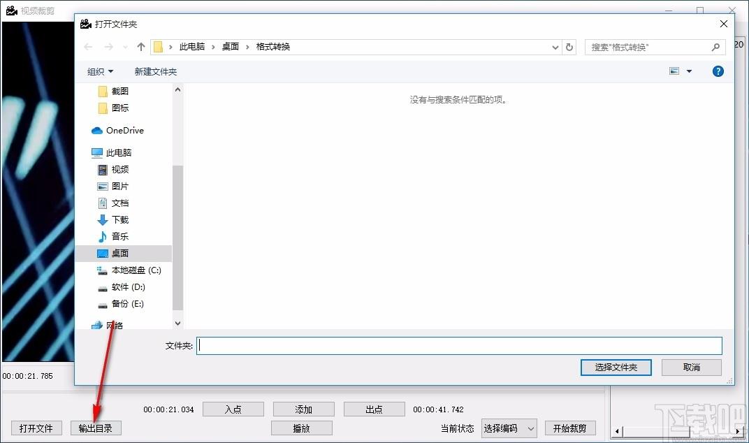Open the 组织 menu

coord(101,72)
